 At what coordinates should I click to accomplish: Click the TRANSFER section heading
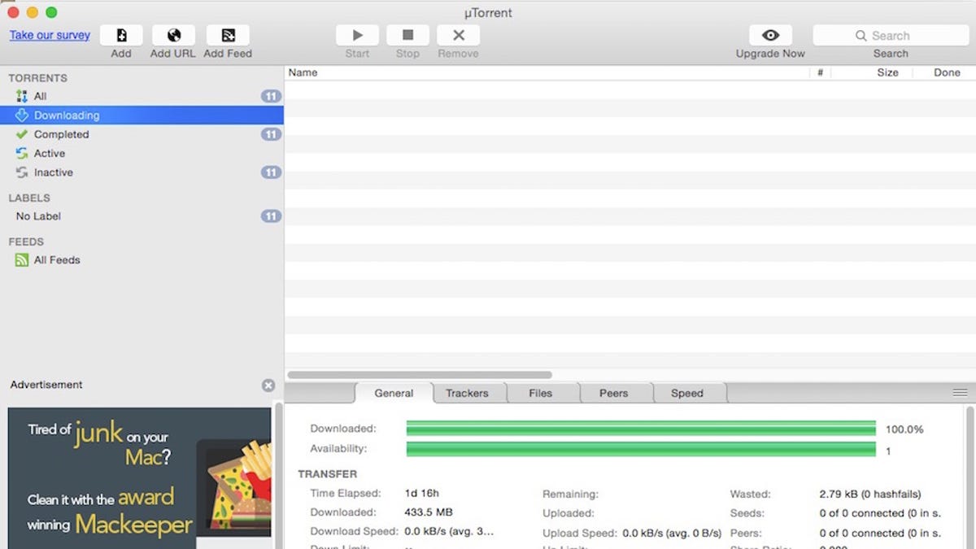click(327, 474)
